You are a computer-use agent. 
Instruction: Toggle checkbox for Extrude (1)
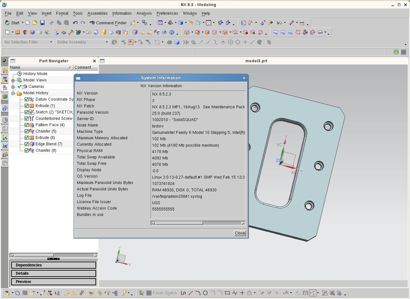tap(27, 106)
